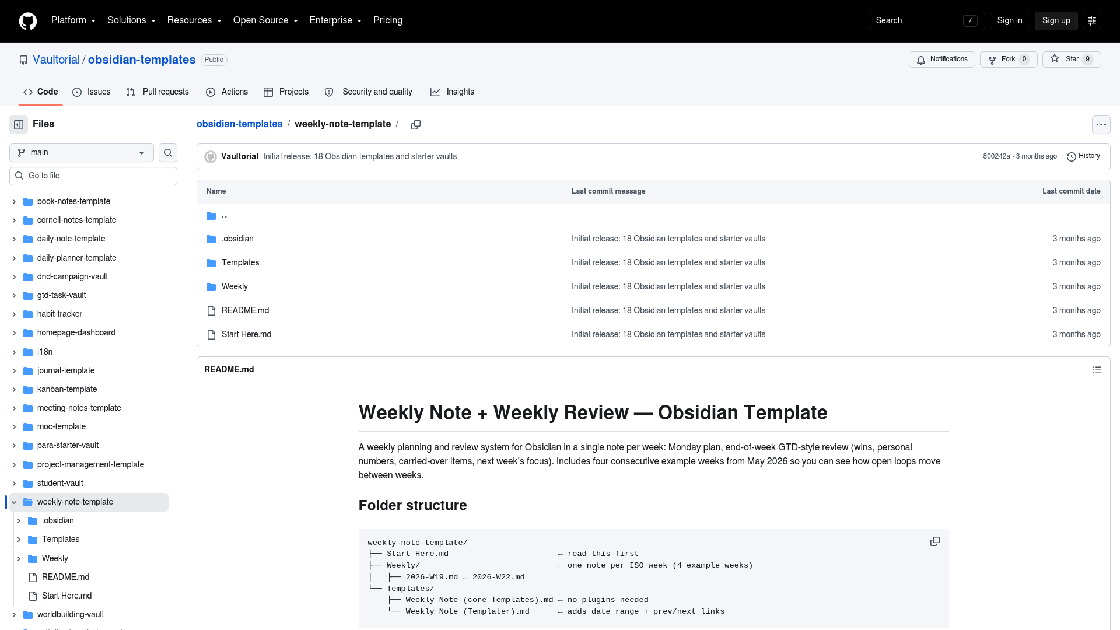This screenshot has height=630, width=1120.
Task: Open the Templates folder in file table
Action: pos(240,263)
